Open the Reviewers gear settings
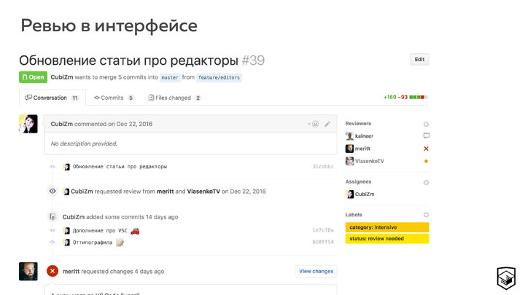This screenshot has height=295, width=525. coord(426,124)
